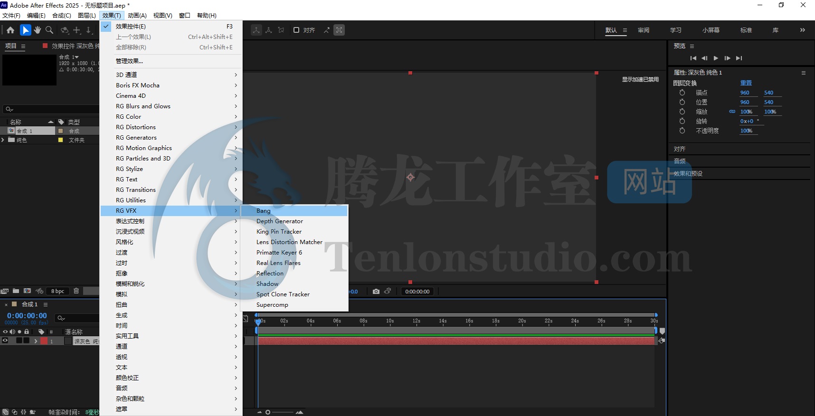Toggle the lock column header
815x416 pixels.
(27, 331)
